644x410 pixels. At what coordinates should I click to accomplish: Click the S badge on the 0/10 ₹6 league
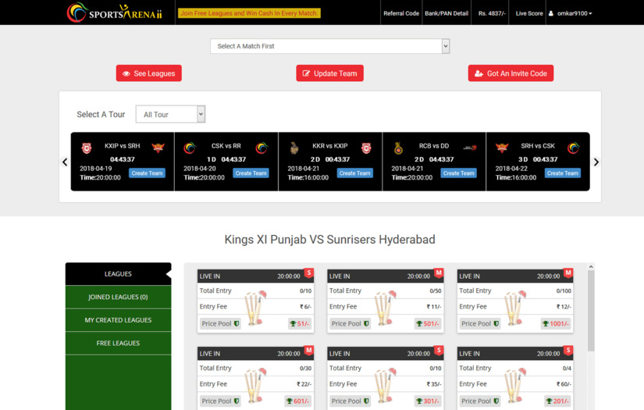[x=309, y=273]
